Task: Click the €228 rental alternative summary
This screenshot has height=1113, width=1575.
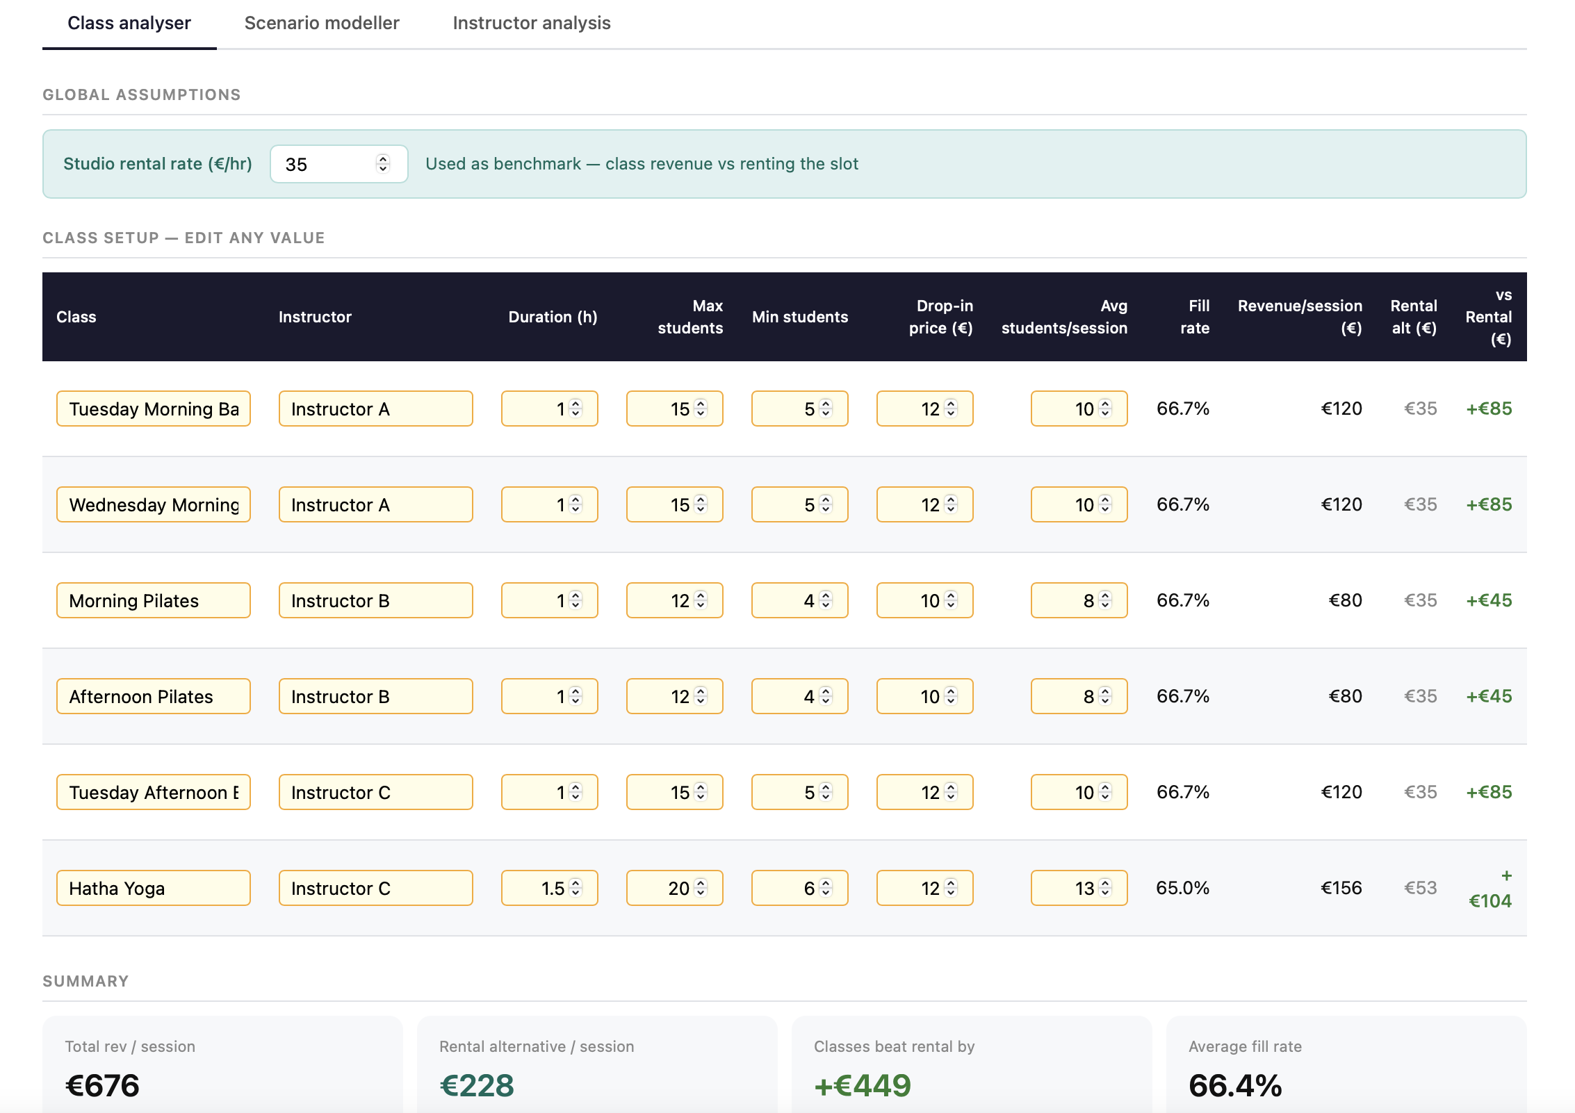Action: [477, 1085]
